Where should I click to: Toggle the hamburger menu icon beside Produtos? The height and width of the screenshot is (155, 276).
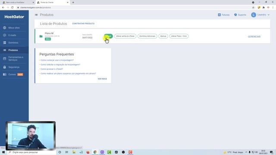(36, 15)
